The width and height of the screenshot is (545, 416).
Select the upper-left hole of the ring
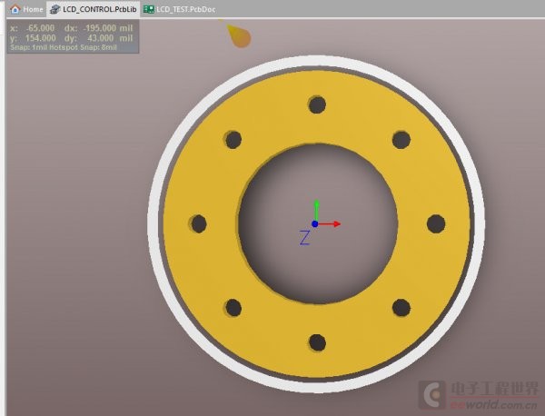[233, 140]
